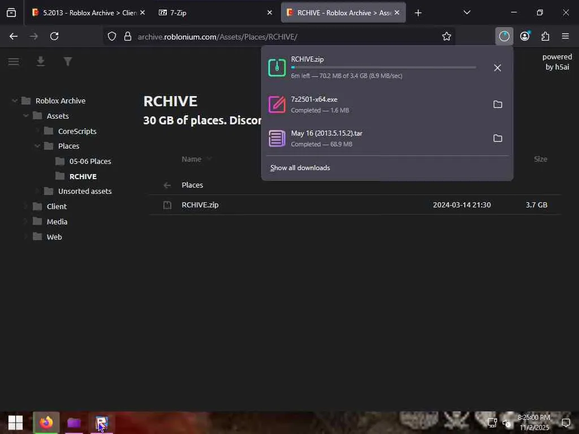
Task: Collapse the Places tree node
Action: click(37, 146)
